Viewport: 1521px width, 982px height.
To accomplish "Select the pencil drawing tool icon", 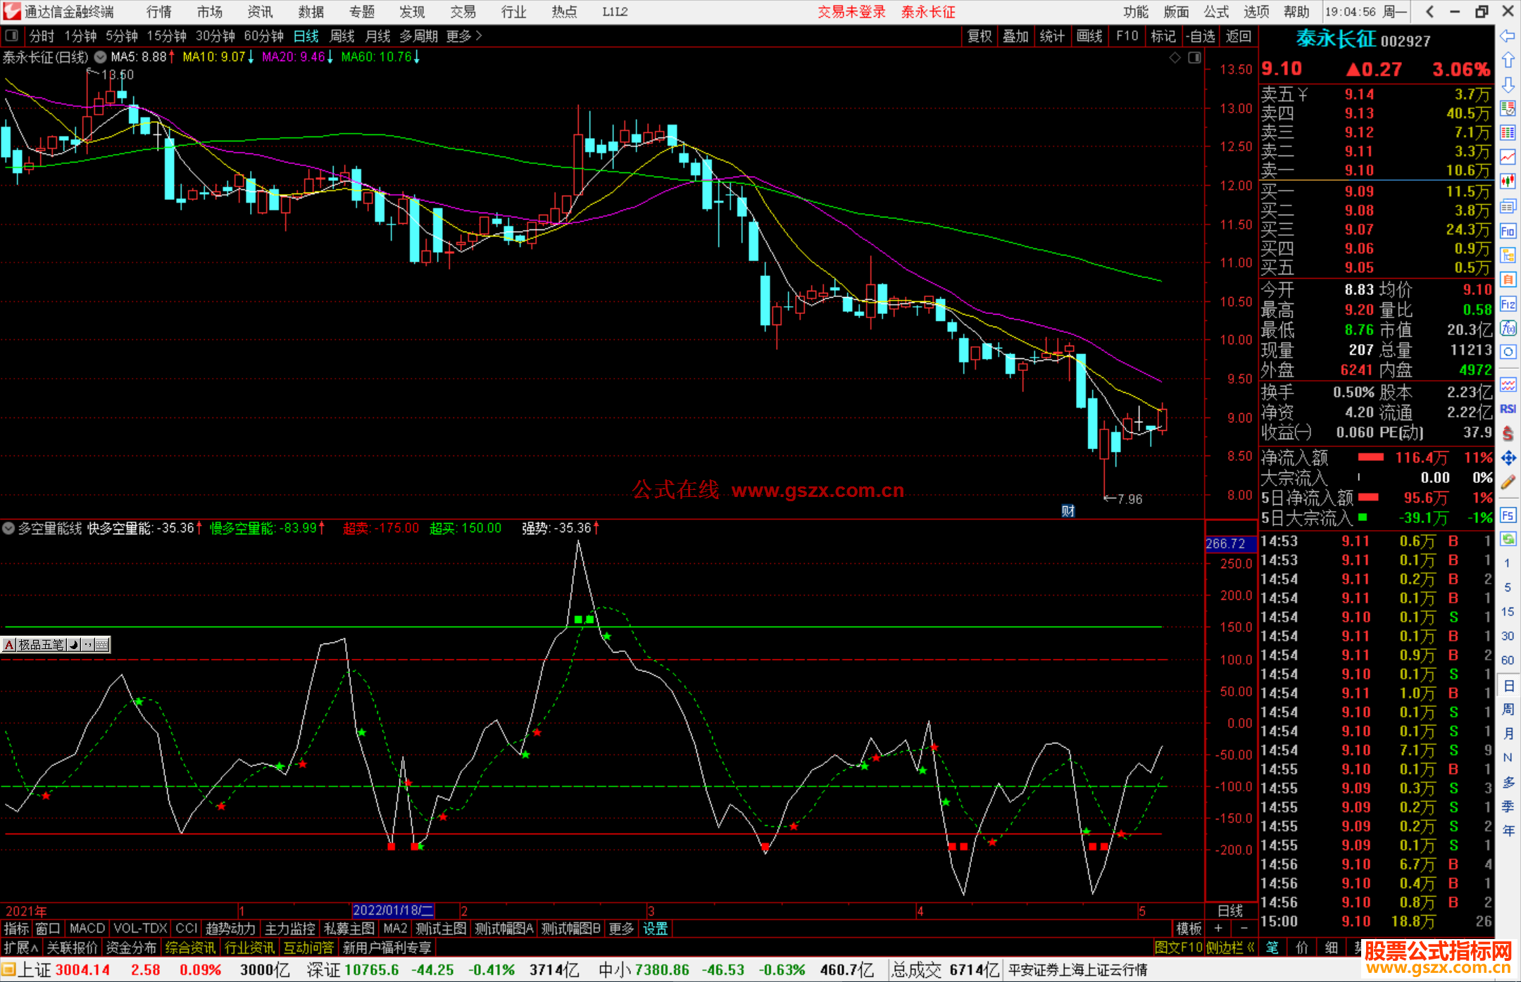I will pyautogui.click(x=1508, y=482).
